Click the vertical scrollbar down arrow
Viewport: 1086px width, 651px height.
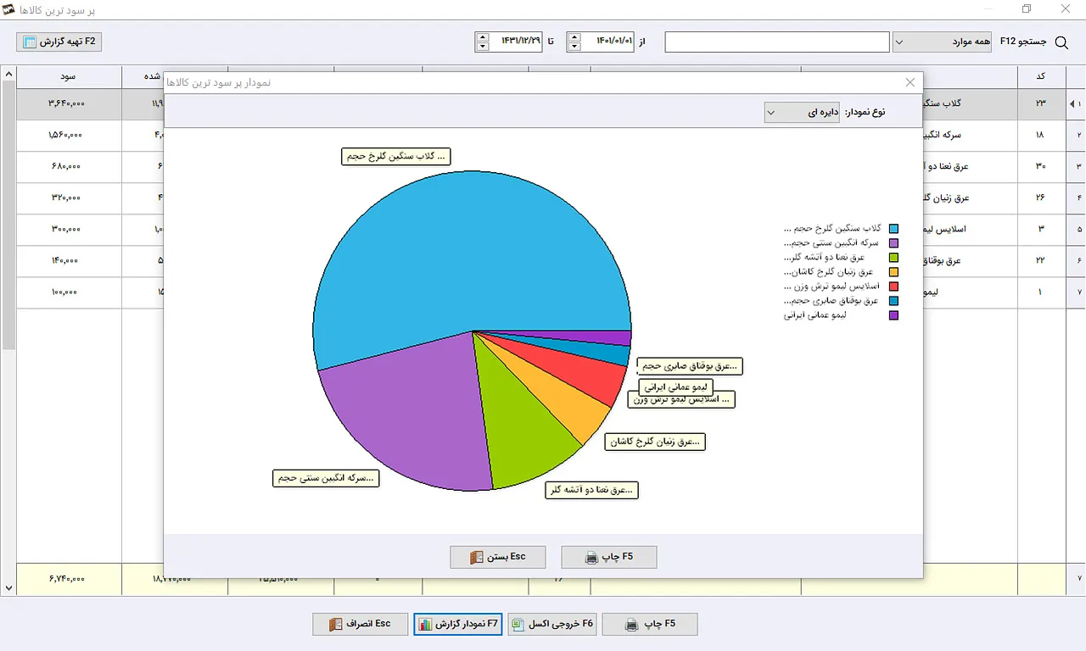click(x=8, y=587)
